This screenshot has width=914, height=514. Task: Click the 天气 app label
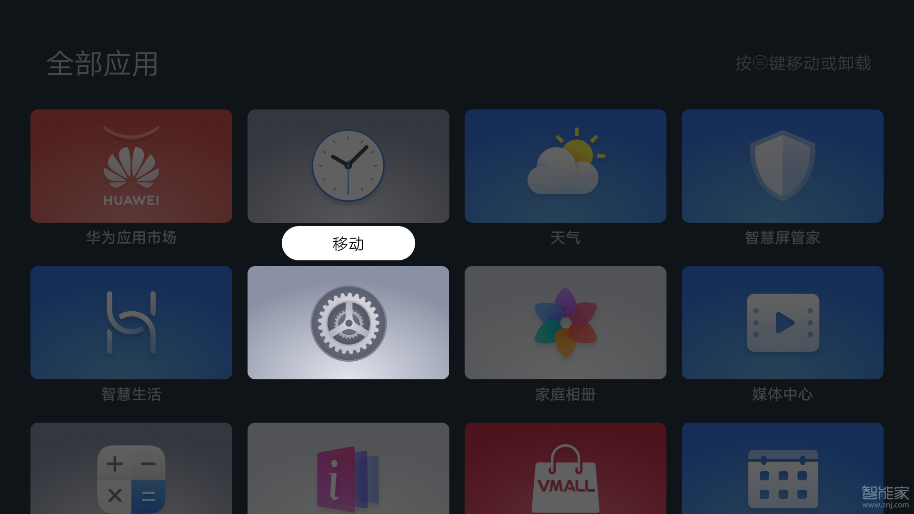(x=566, y=237)
